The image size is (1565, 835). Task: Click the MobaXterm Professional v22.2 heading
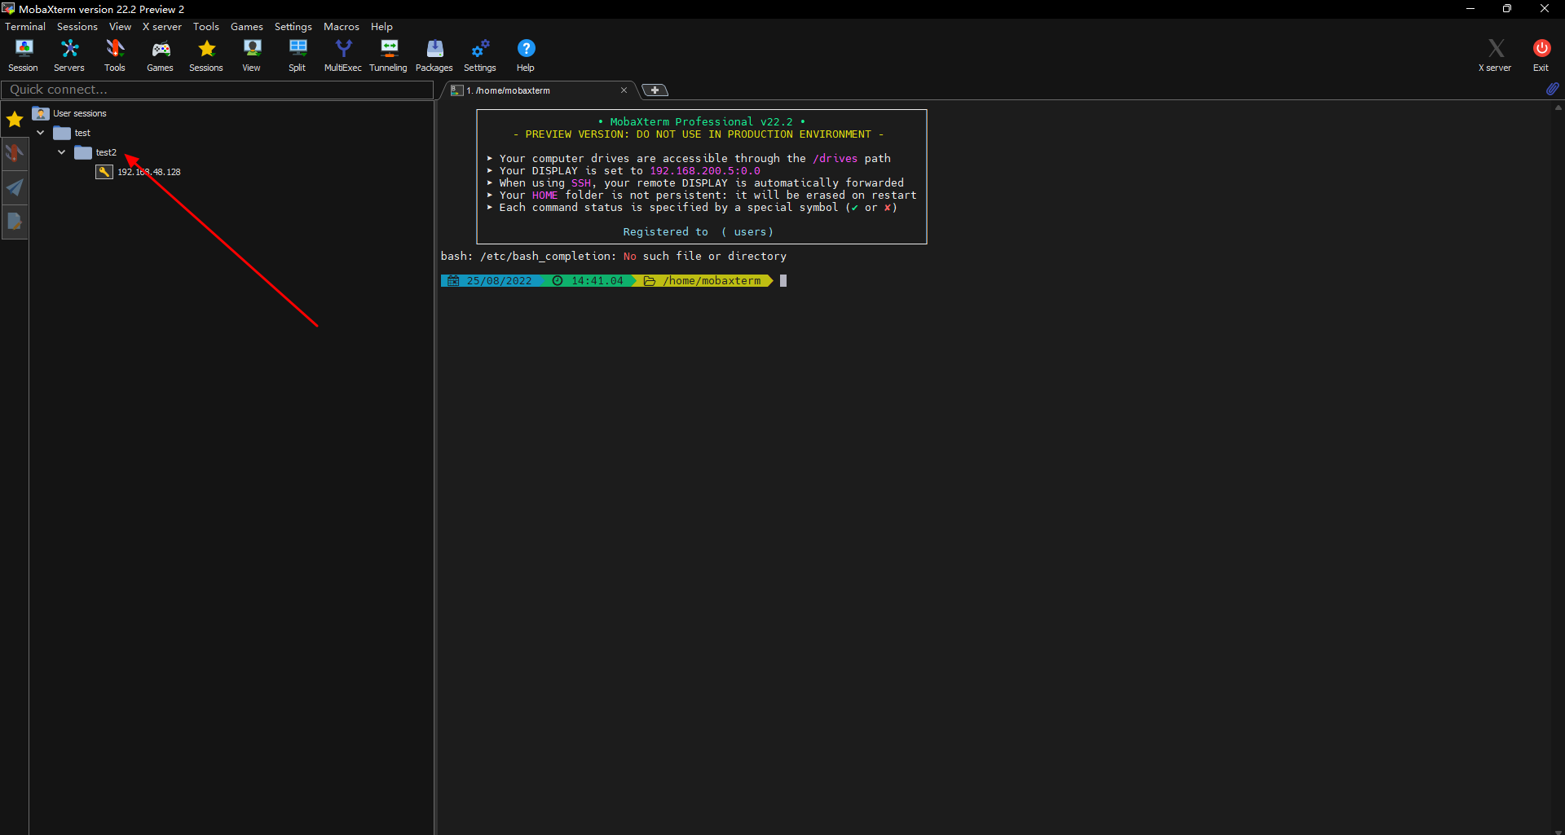point(701,122)
